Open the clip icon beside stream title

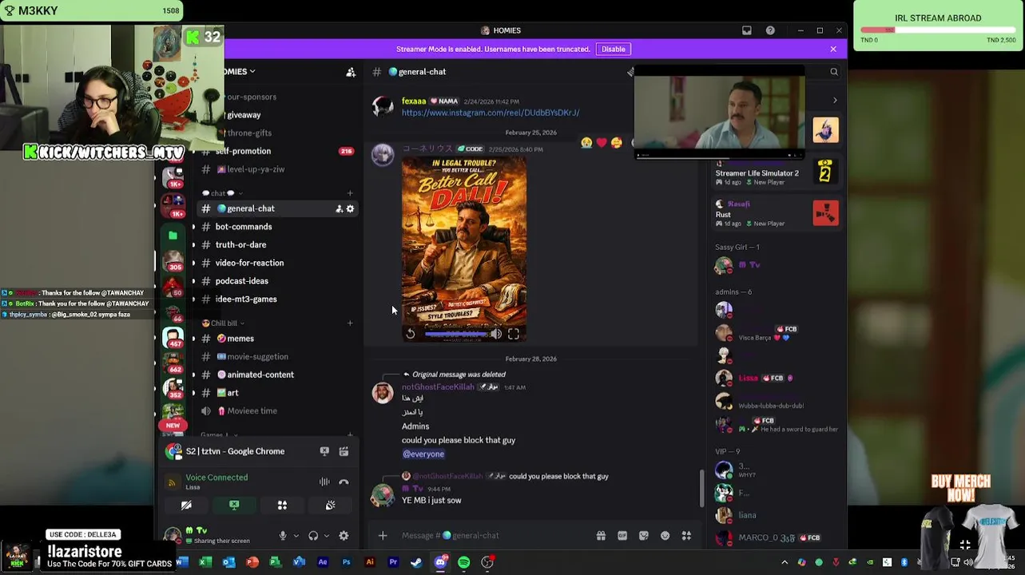pos(344,451)
